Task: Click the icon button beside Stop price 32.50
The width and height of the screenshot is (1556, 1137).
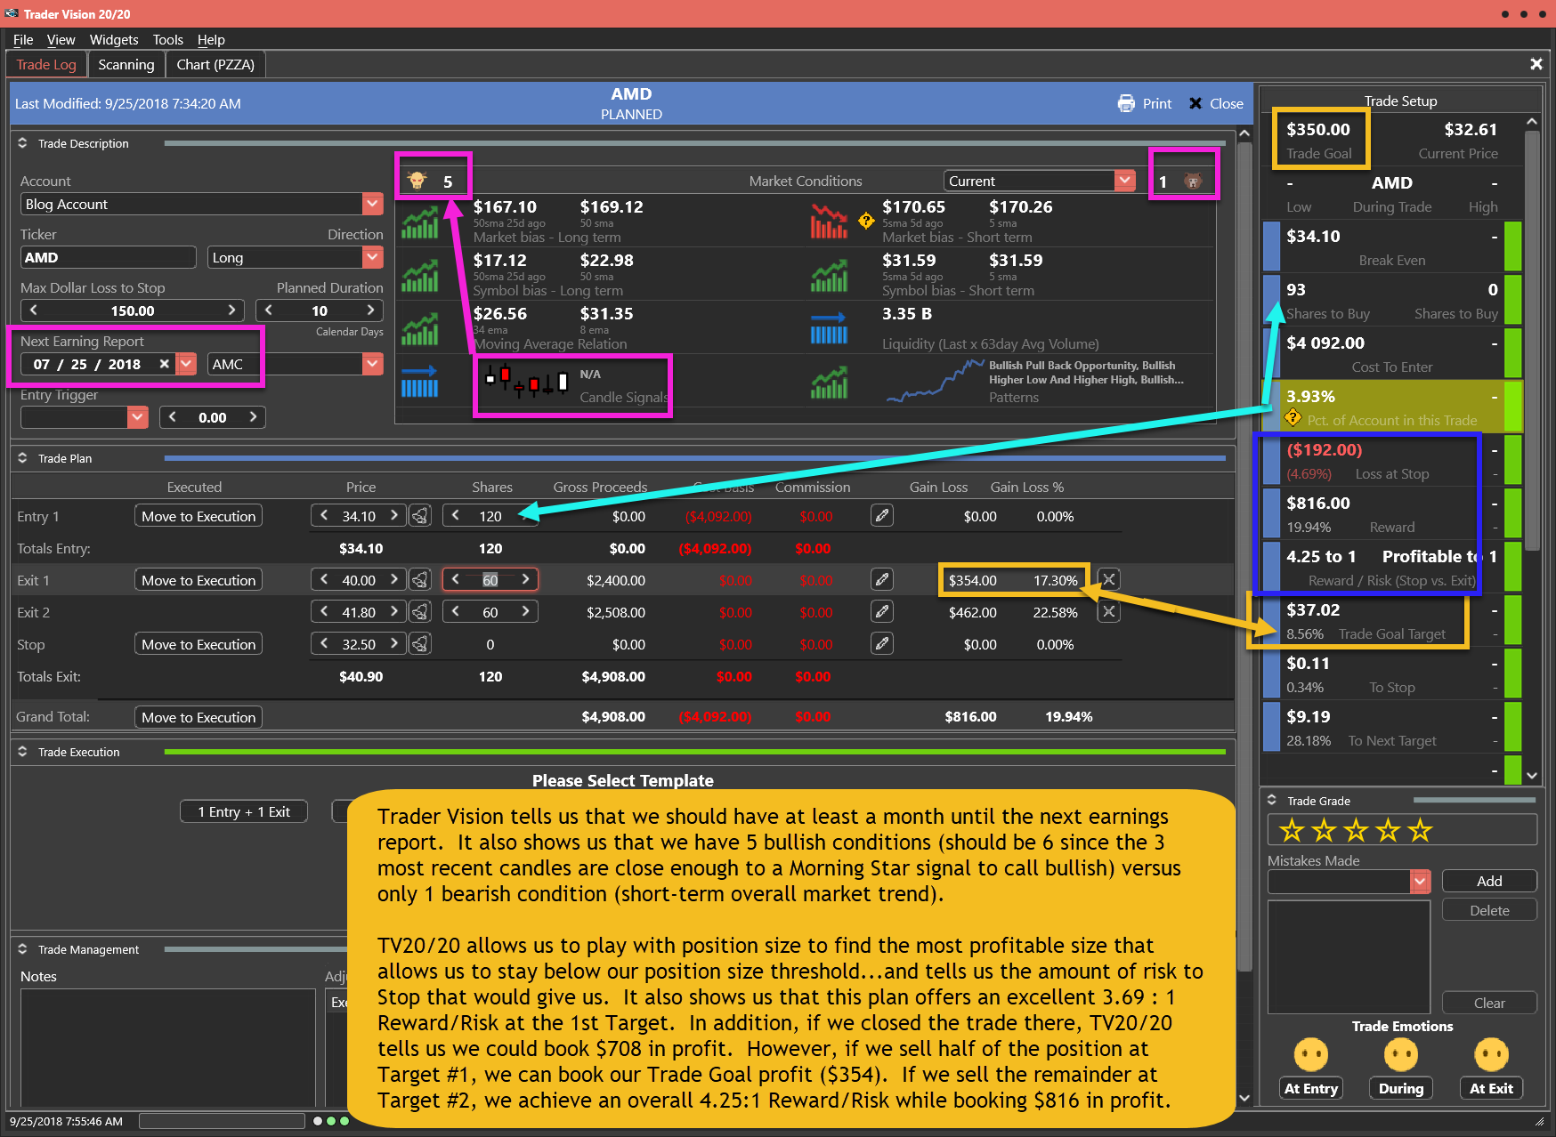Action: pyautogui.click(x=421, y=644)
